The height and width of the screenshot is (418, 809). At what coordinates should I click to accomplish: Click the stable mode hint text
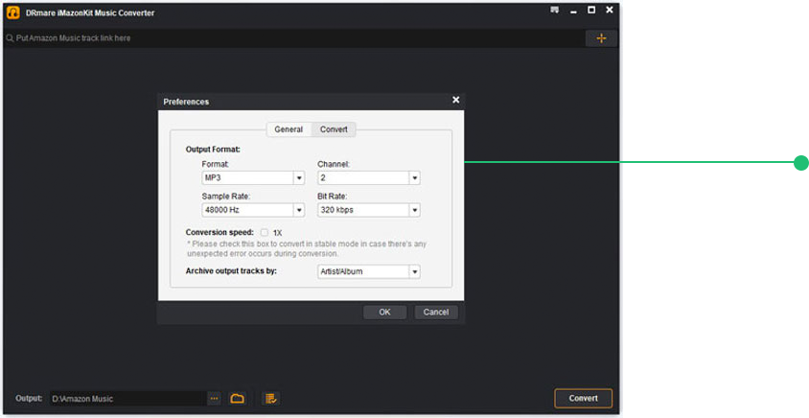pos(307,248)
